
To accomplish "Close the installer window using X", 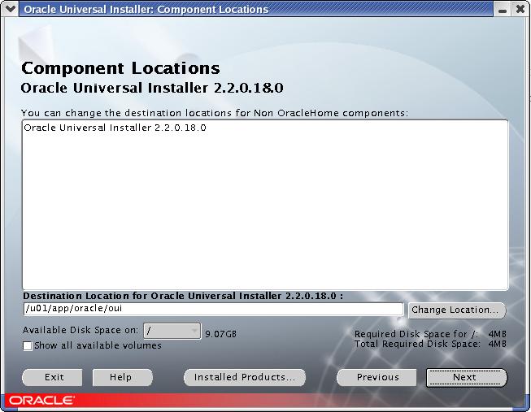I will [x=520, y=10].
